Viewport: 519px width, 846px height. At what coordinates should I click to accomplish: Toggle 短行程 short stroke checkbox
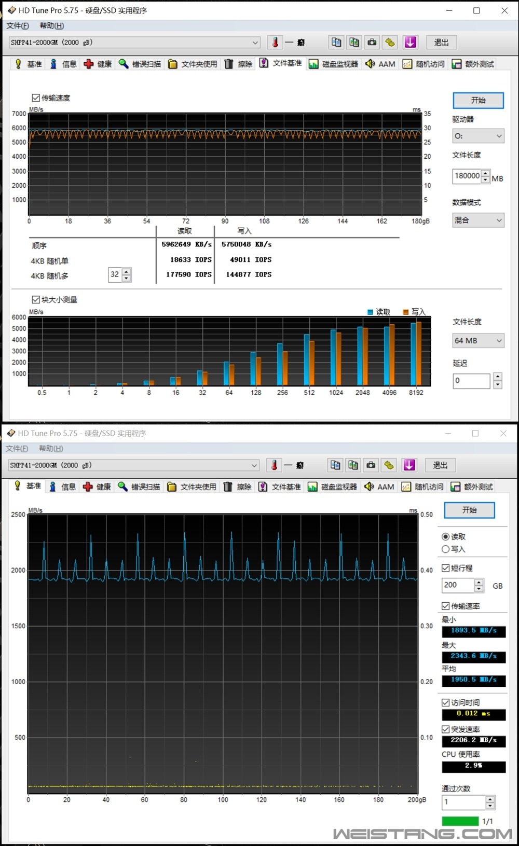445,568
